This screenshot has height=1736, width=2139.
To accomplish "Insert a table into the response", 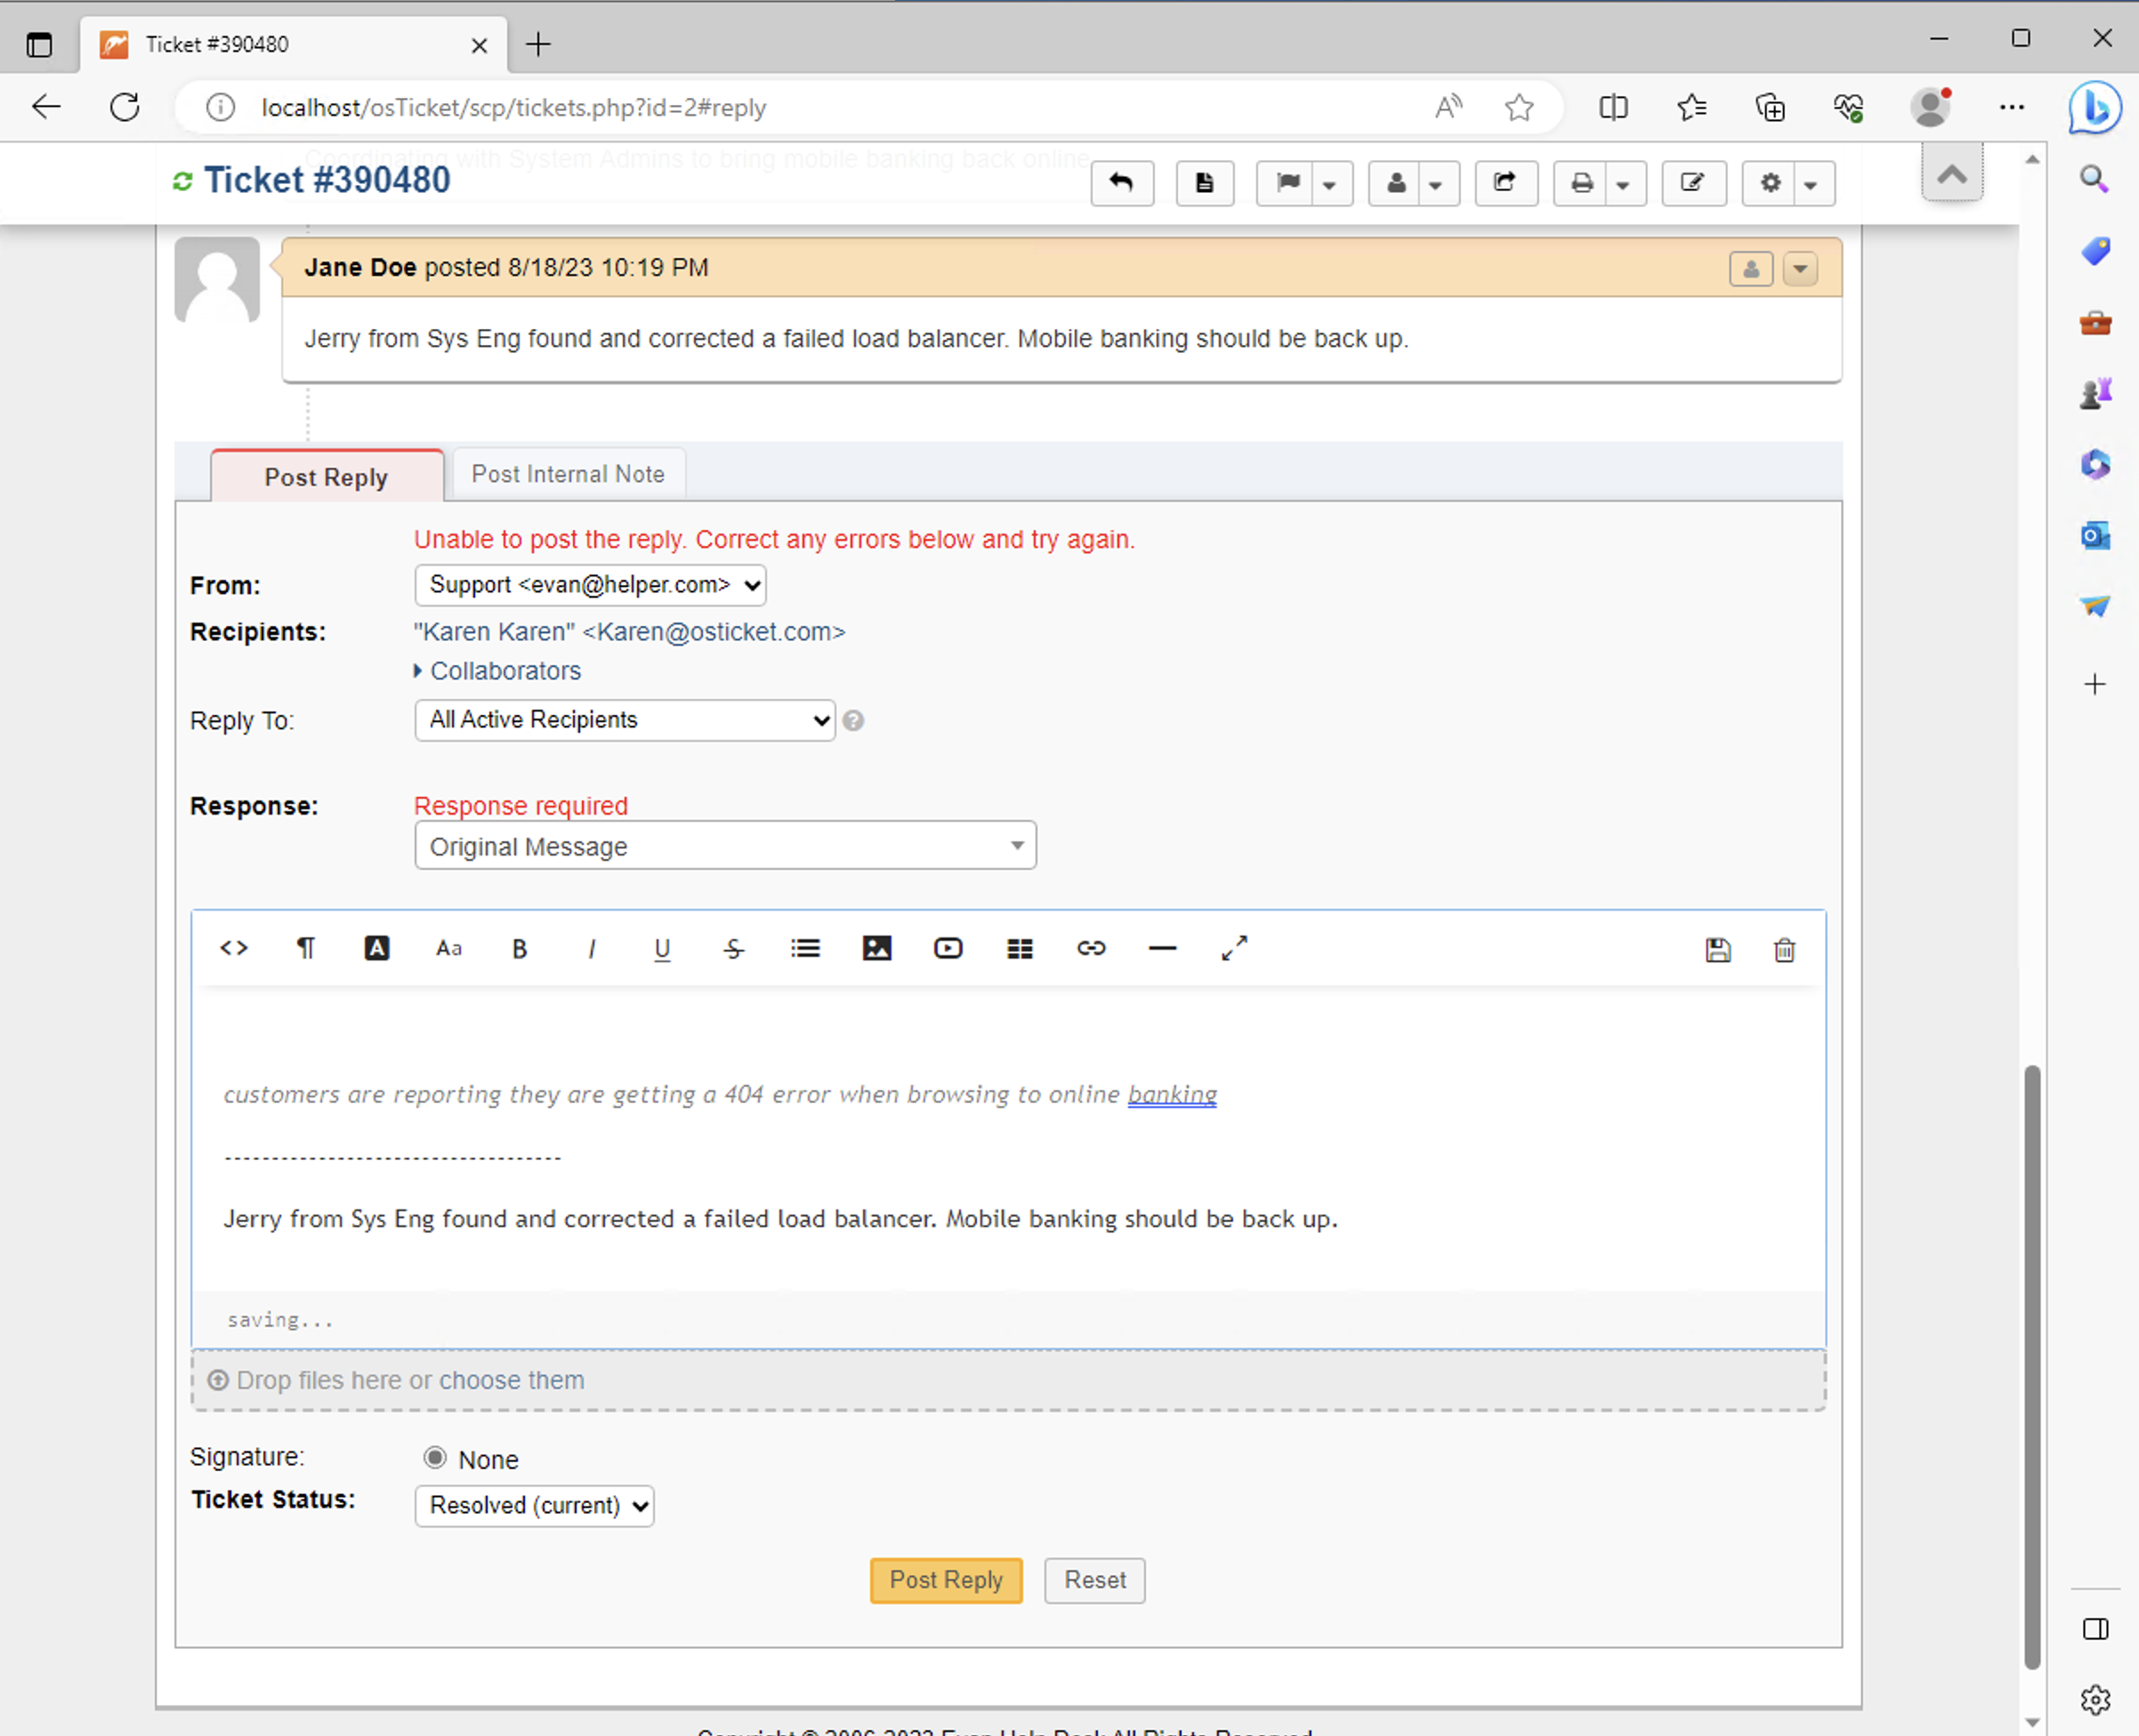I will point(1020,948).
